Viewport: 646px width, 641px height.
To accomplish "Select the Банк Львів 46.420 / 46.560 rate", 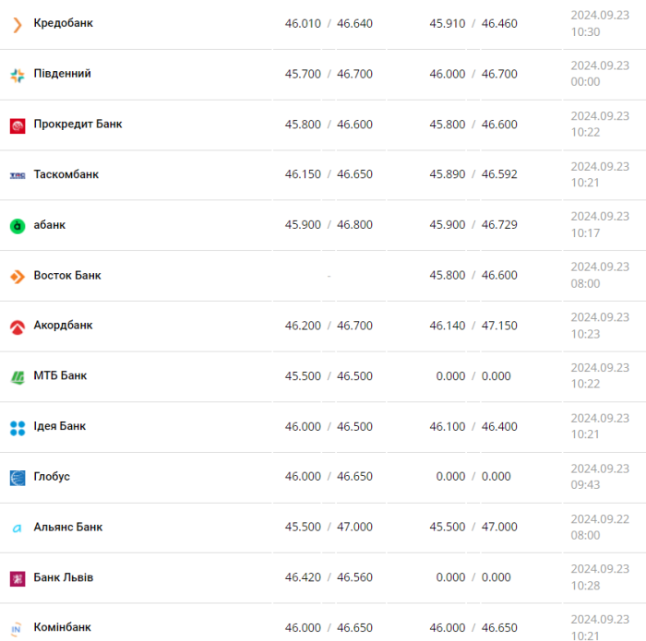I will 329,577.
